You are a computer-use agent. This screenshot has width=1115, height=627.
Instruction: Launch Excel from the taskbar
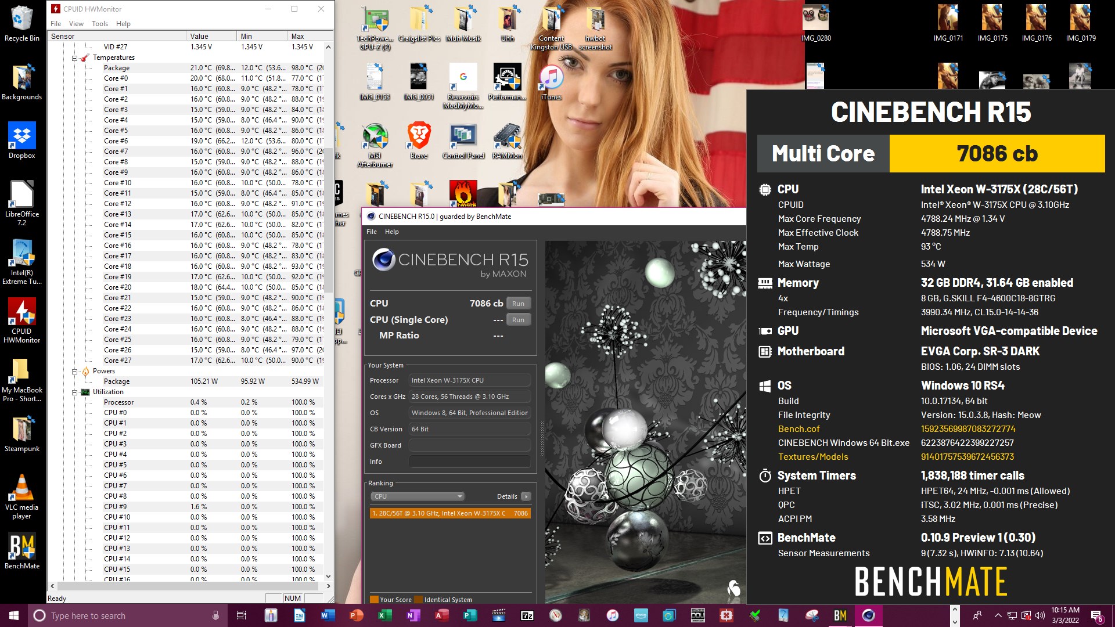[x=384, y=615]
